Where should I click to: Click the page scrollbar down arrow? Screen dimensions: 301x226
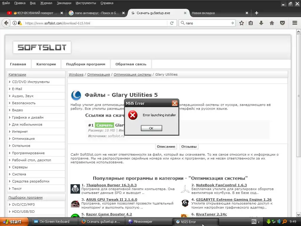pyautogui.click(x=299, y=215)
